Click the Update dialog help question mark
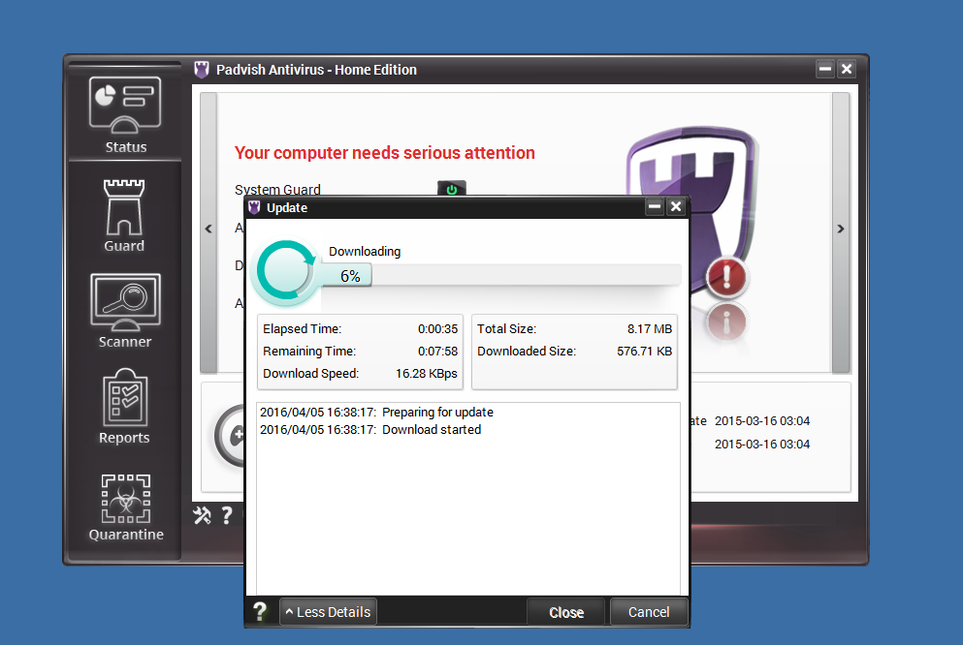This screenshot has width=963, height=645. (x=260, y=611)
